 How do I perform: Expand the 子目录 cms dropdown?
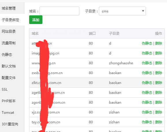122,11
